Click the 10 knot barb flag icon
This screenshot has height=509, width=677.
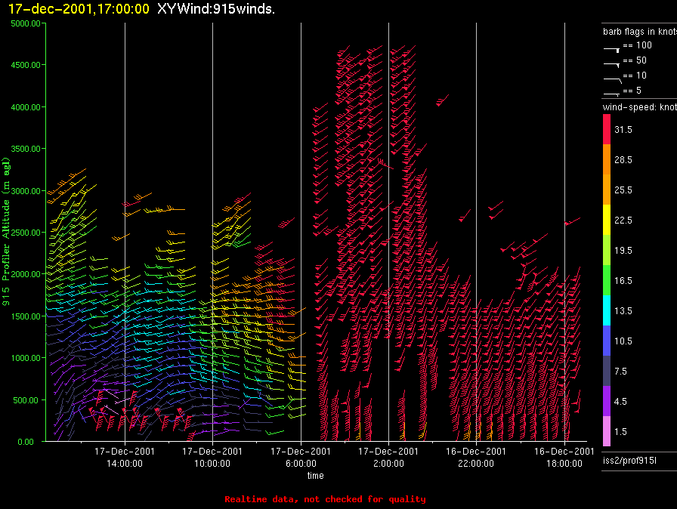[612, 80]
